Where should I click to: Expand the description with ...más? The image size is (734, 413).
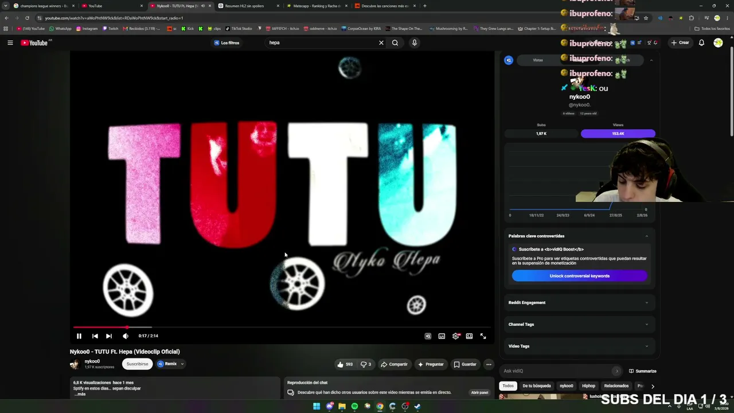pyautogui.click(x=80, y=394)
